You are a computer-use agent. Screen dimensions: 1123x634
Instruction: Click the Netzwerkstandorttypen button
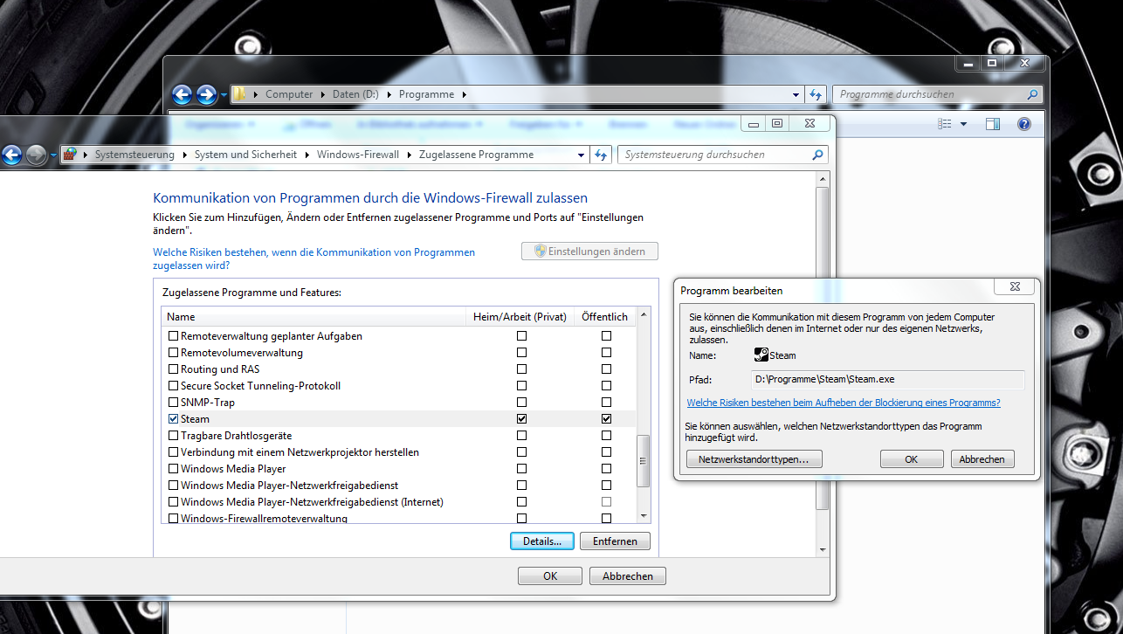[754, 459]
